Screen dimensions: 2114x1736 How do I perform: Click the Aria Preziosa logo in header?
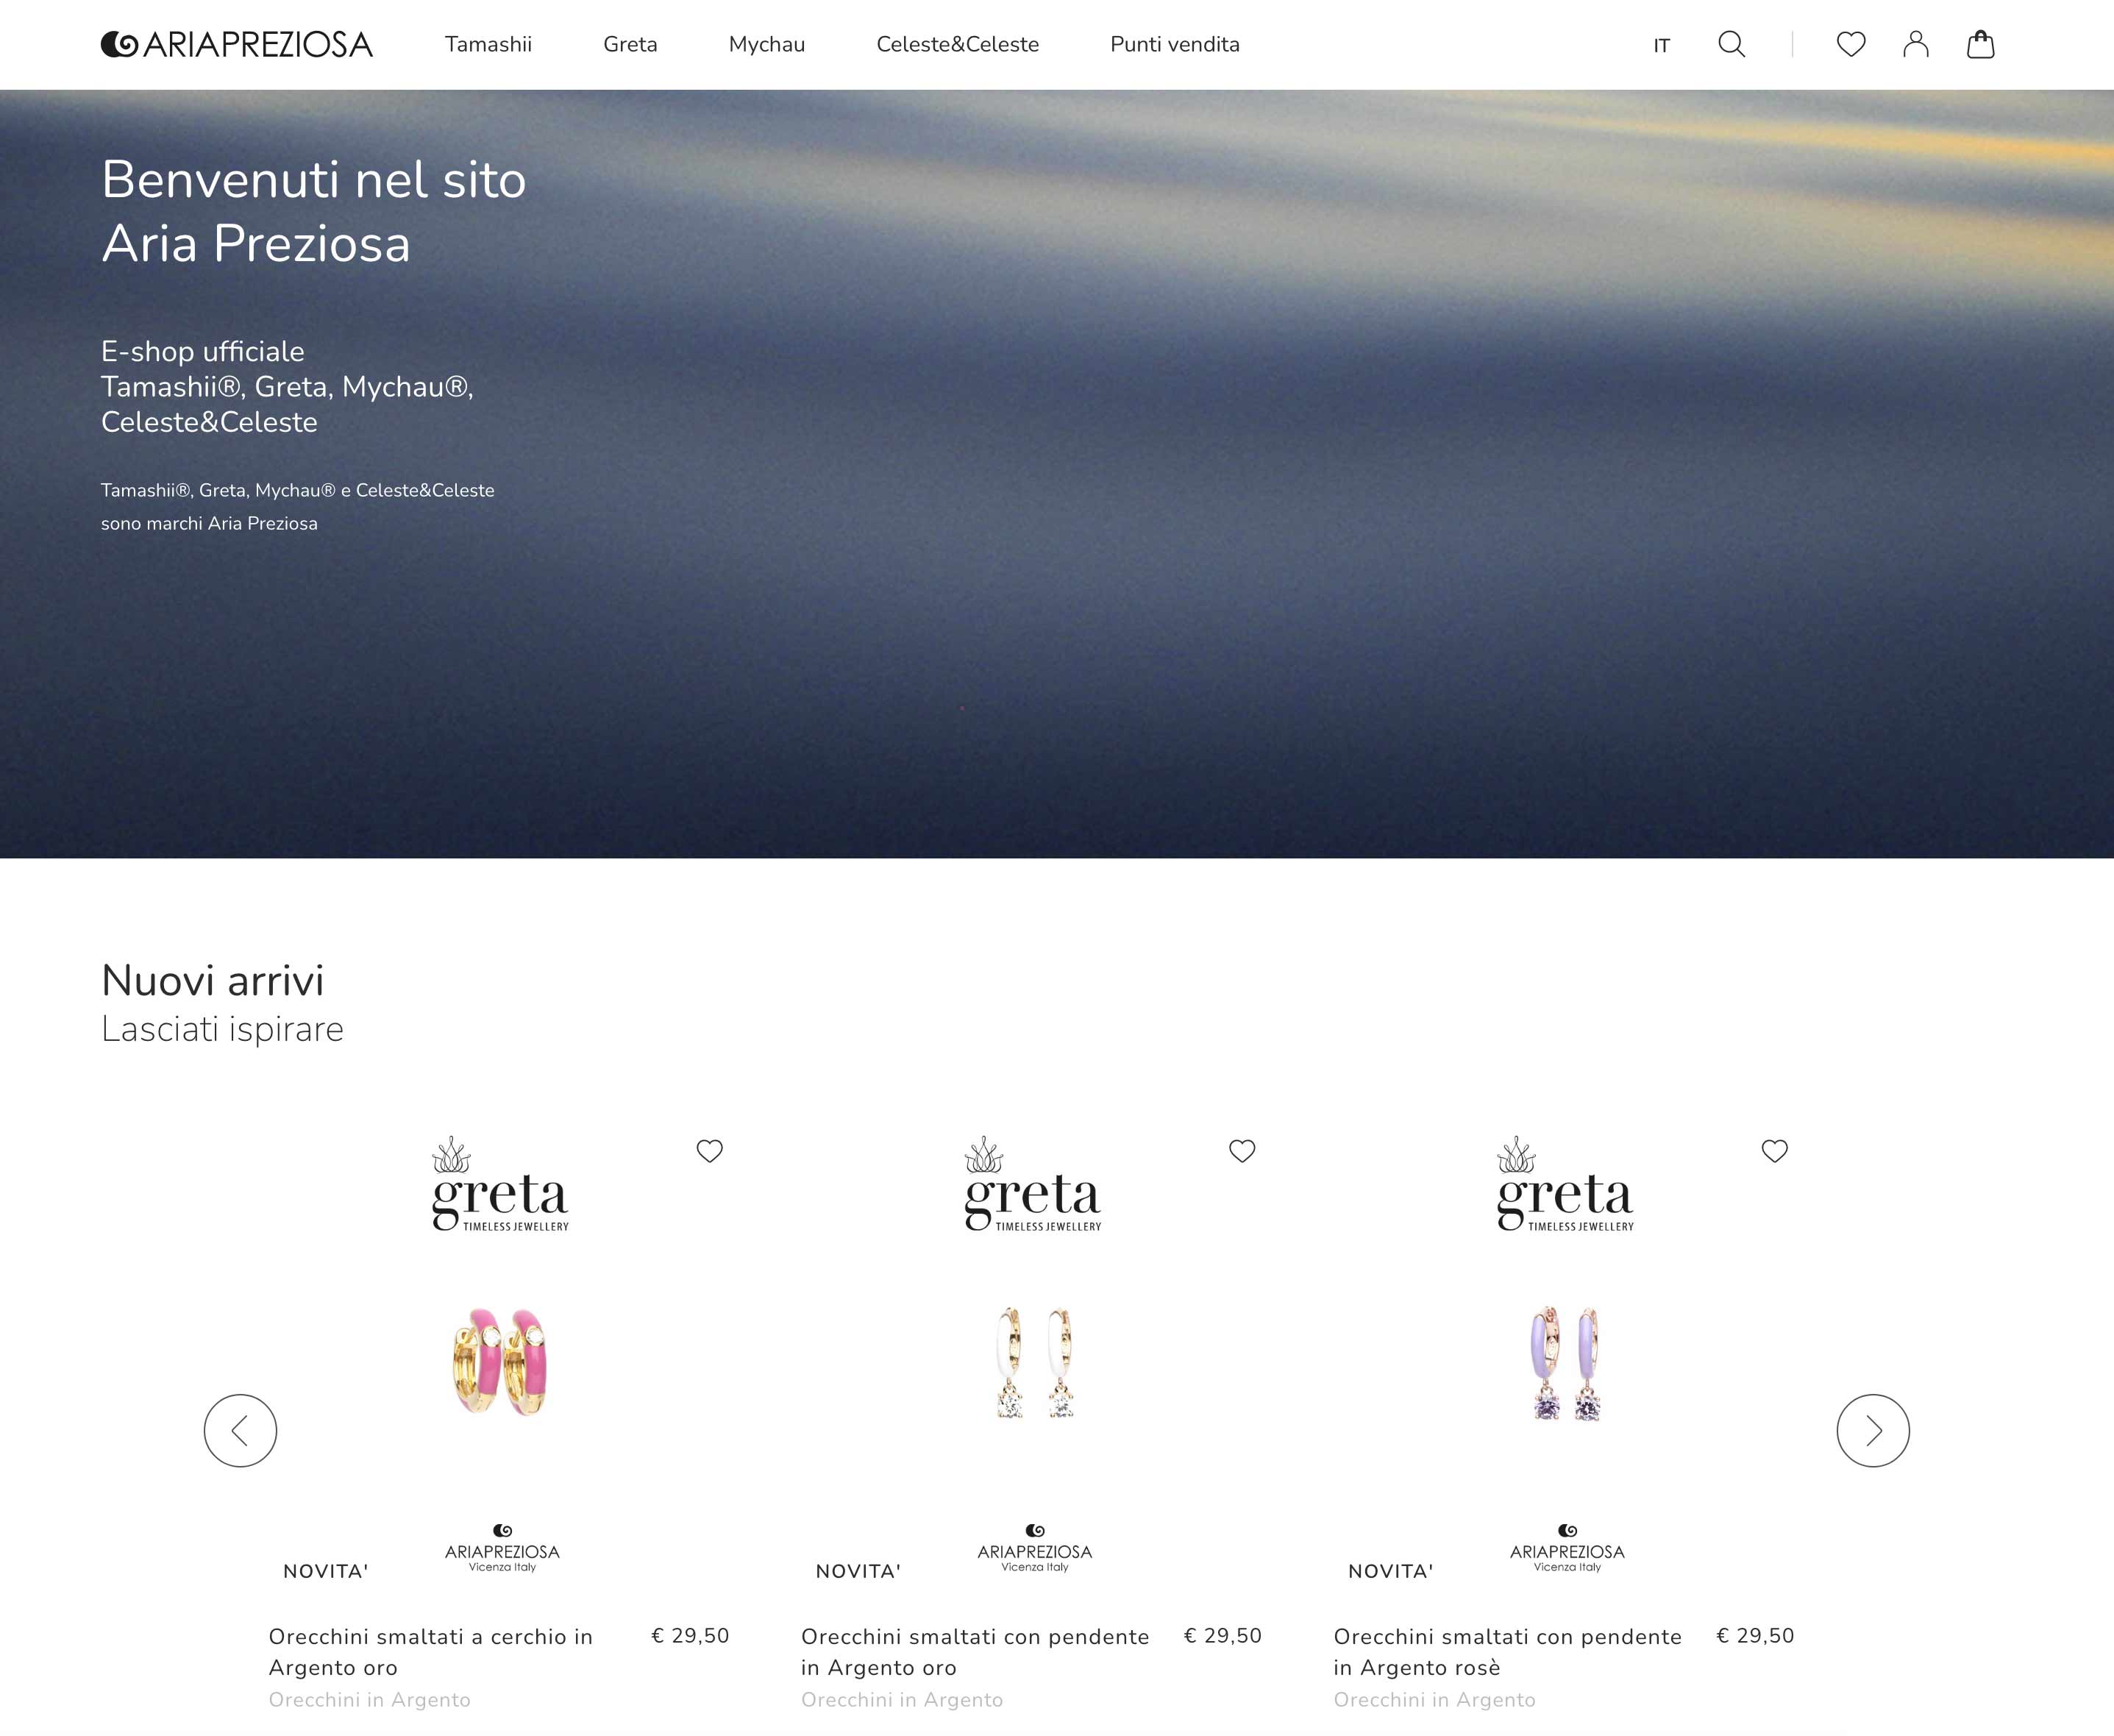237,45
